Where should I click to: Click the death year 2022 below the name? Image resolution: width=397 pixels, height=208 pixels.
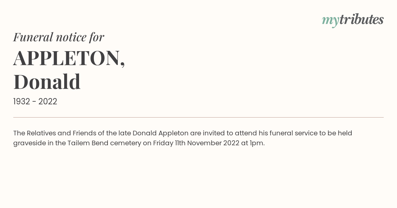click(x=48, y=101)
